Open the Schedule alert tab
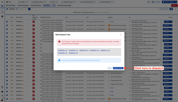 point(23,2)
